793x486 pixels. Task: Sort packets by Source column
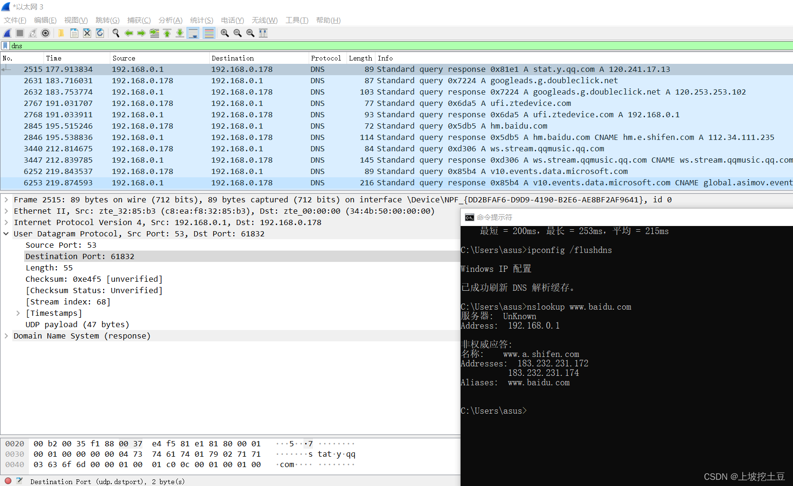(160, 58)
